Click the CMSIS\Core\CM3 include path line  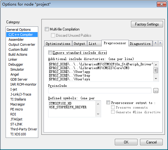(89, 68)
